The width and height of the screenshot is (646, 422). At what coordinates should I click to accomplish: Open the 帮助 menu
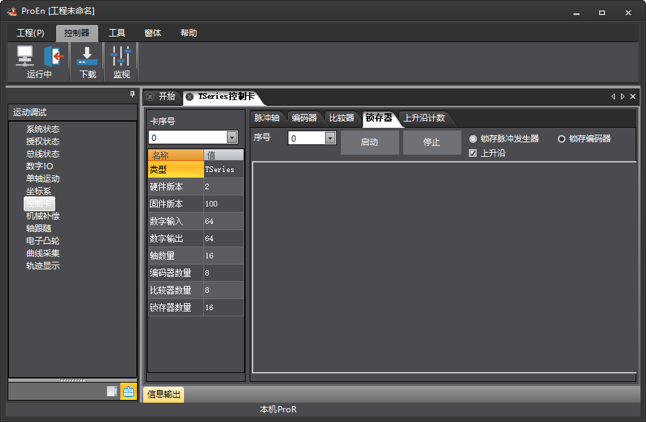189,33
